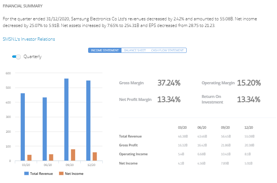
Task: Click the Net Profit Margin label
Action: (135, 99)
